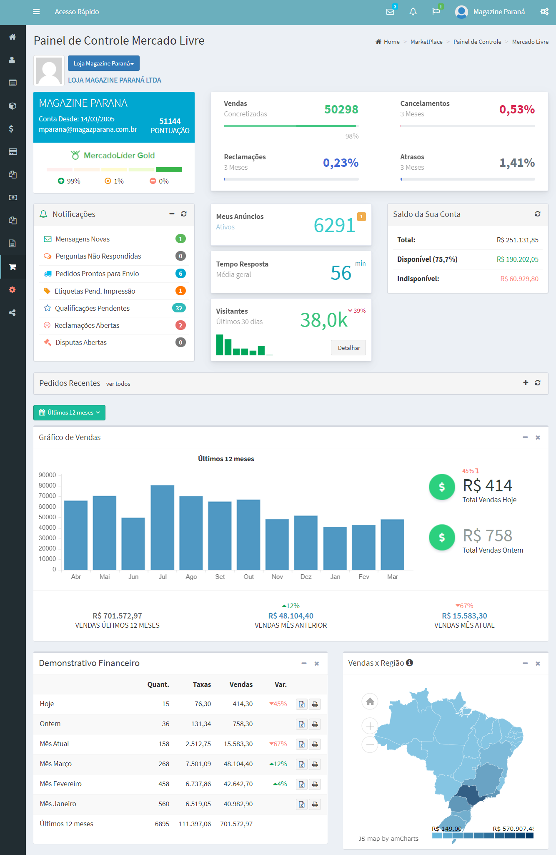556x855 pixels.
Task: Open the share icon in the sidebar
Action: (13, 313)
